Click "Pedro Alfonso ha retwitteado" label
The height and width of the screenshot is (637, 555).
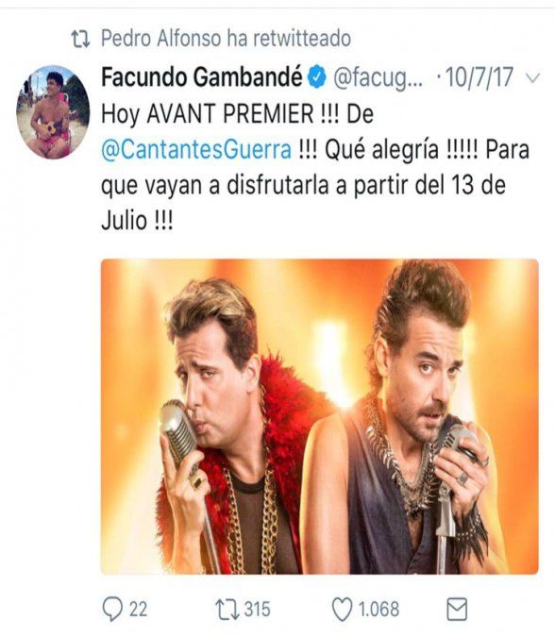pos(226,39)
